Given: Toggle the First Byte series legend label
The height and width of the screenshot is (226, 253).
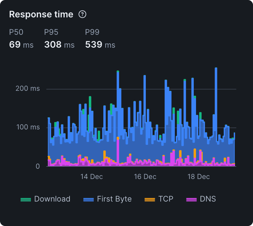Looking at the screenshot, I should tap(114, 199).
